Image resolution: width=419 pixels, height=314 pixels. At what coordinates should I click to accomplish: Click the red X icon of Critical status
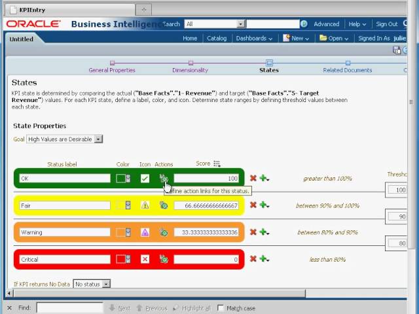(x=145, y=259)
